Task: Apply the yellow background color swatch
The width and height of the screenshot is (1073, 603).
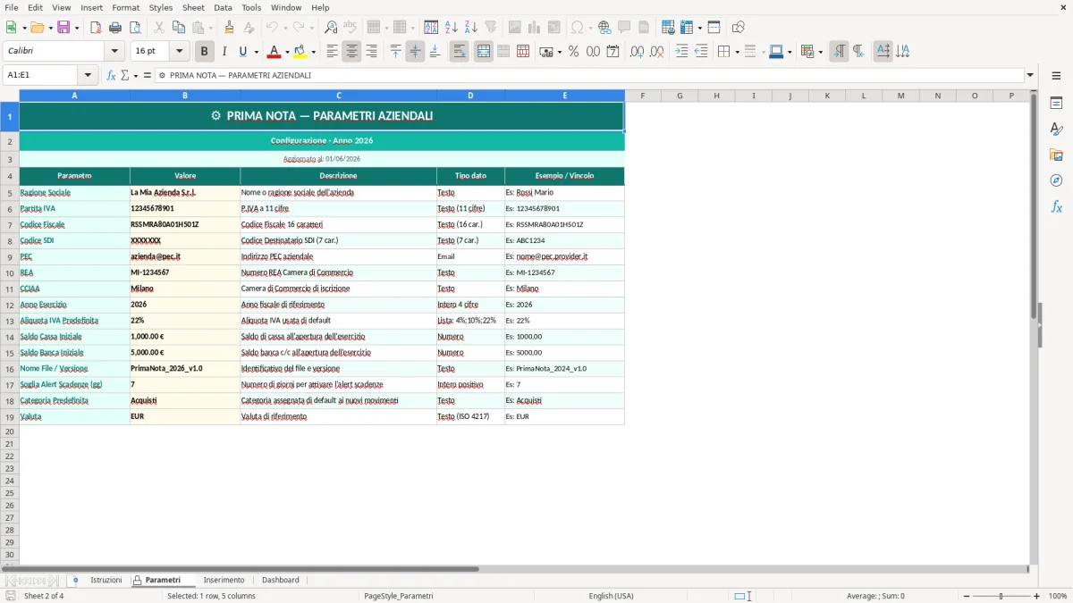Action: coord(300,52)
